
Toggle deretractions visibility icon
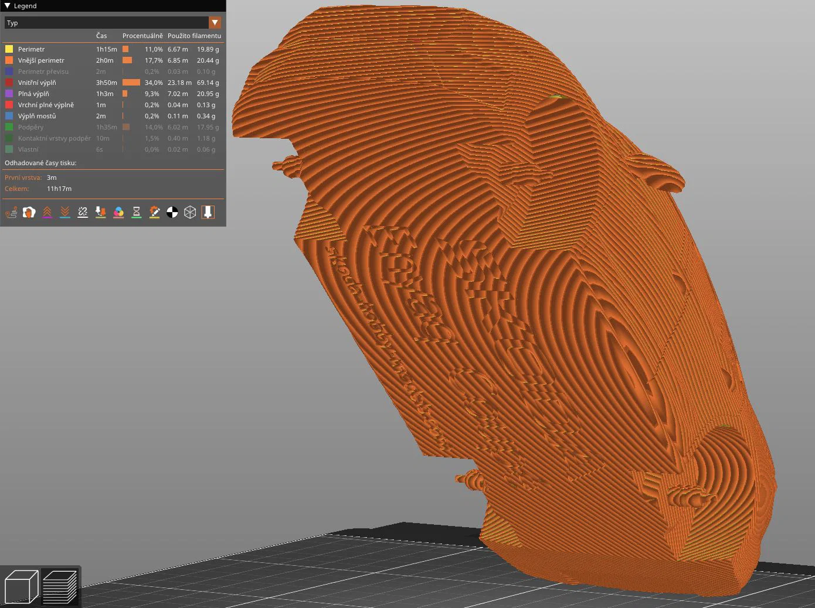[65, 212]
